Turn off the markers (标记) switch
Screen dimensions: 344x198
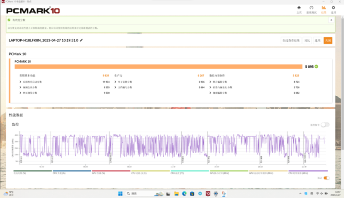(x=326, y=178)
